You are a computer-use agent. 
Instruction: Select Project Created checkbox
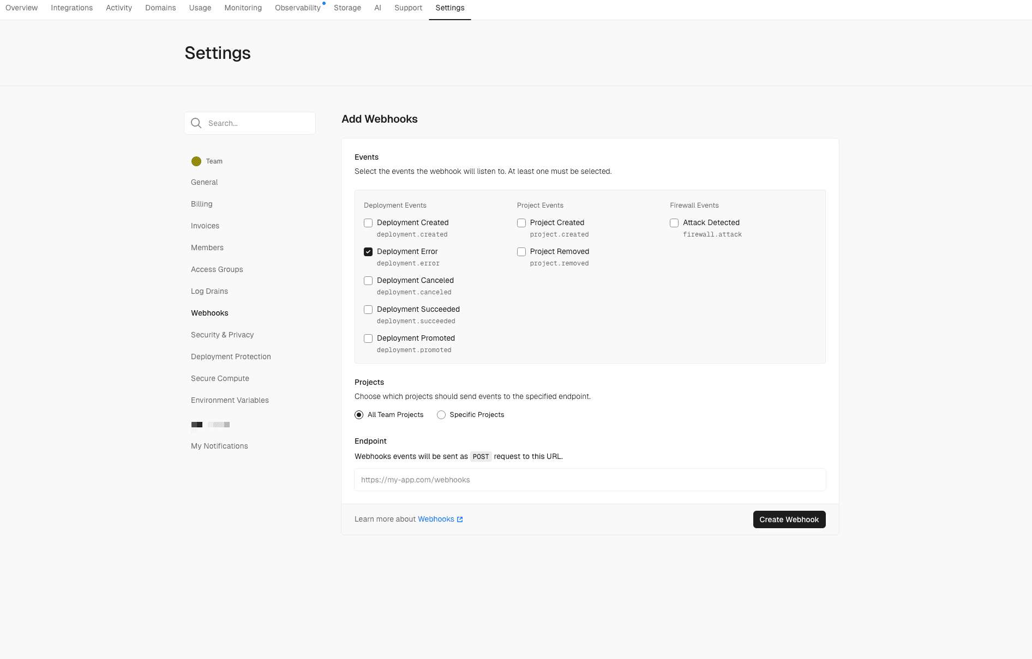pyautogui.click(x=521, y=223)
